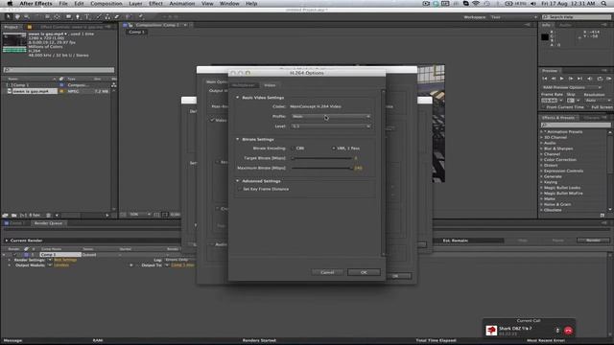The image size is (614, 345).
Task: Expand Color Correction effects category
Action: click(542, 160)
